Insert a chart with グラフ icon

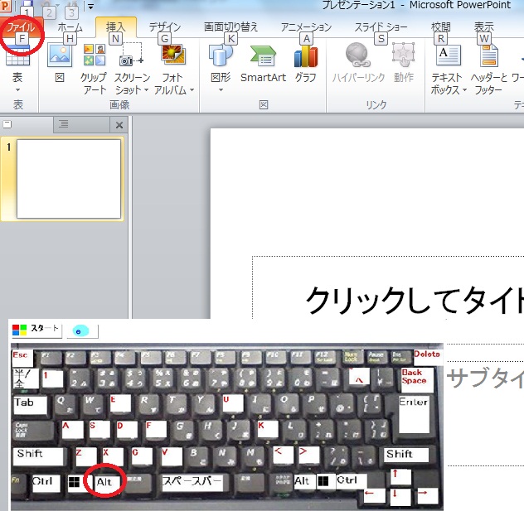coord(306,64)
